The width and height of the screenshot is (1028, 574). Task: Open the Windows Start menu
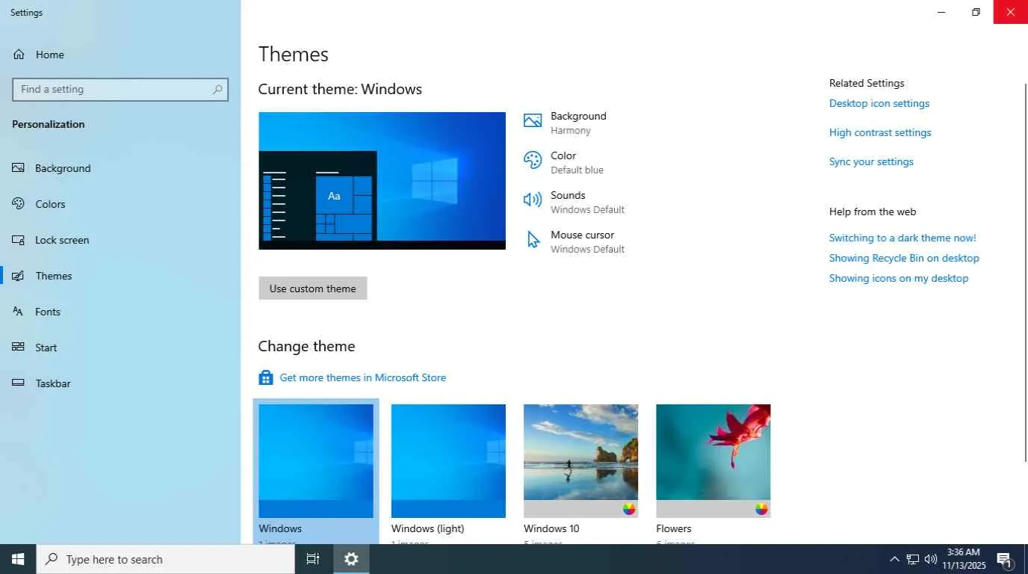pos(18,559)
